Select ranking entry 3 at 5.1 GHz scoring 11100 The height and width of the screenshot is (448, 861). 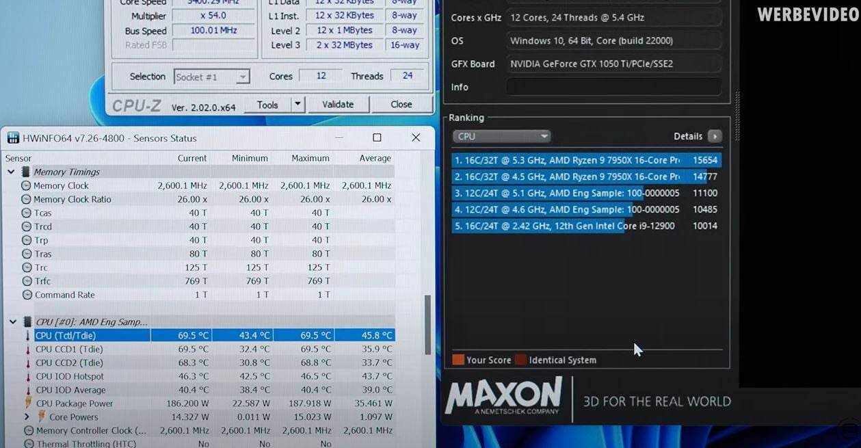point(587,193)
